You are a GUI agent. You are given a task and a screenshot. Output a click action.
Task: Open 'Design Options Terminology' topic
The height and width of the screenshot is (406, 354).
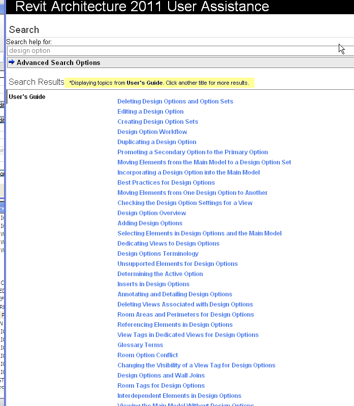tap(158, 253)
